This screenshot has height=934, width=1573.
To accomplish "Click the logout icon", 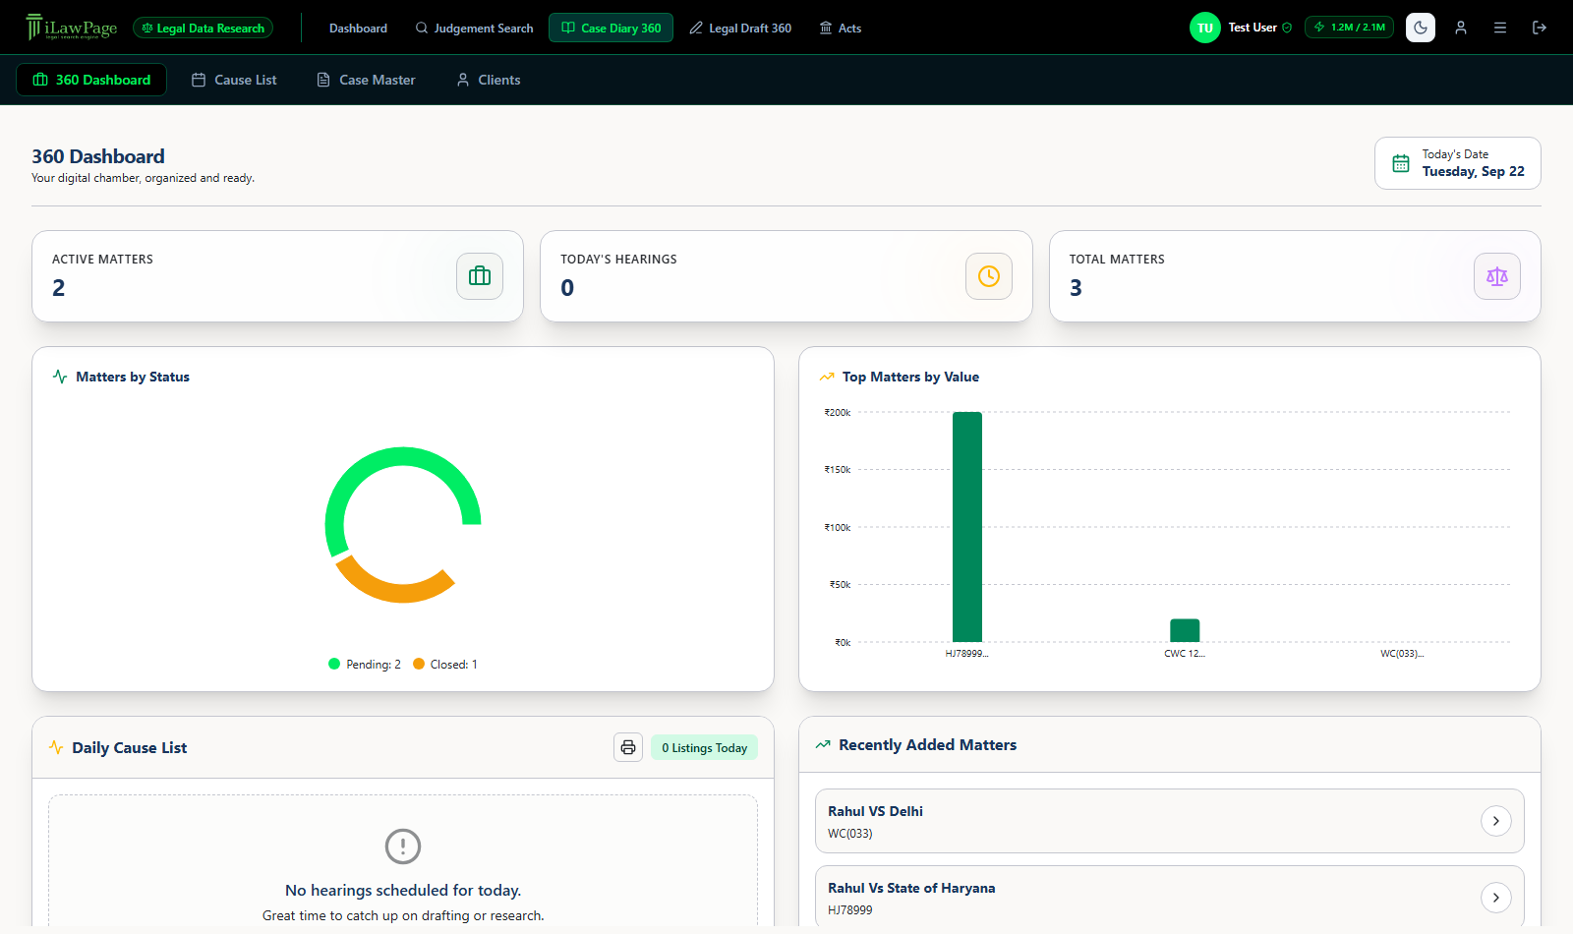I will click(1540, 28).
